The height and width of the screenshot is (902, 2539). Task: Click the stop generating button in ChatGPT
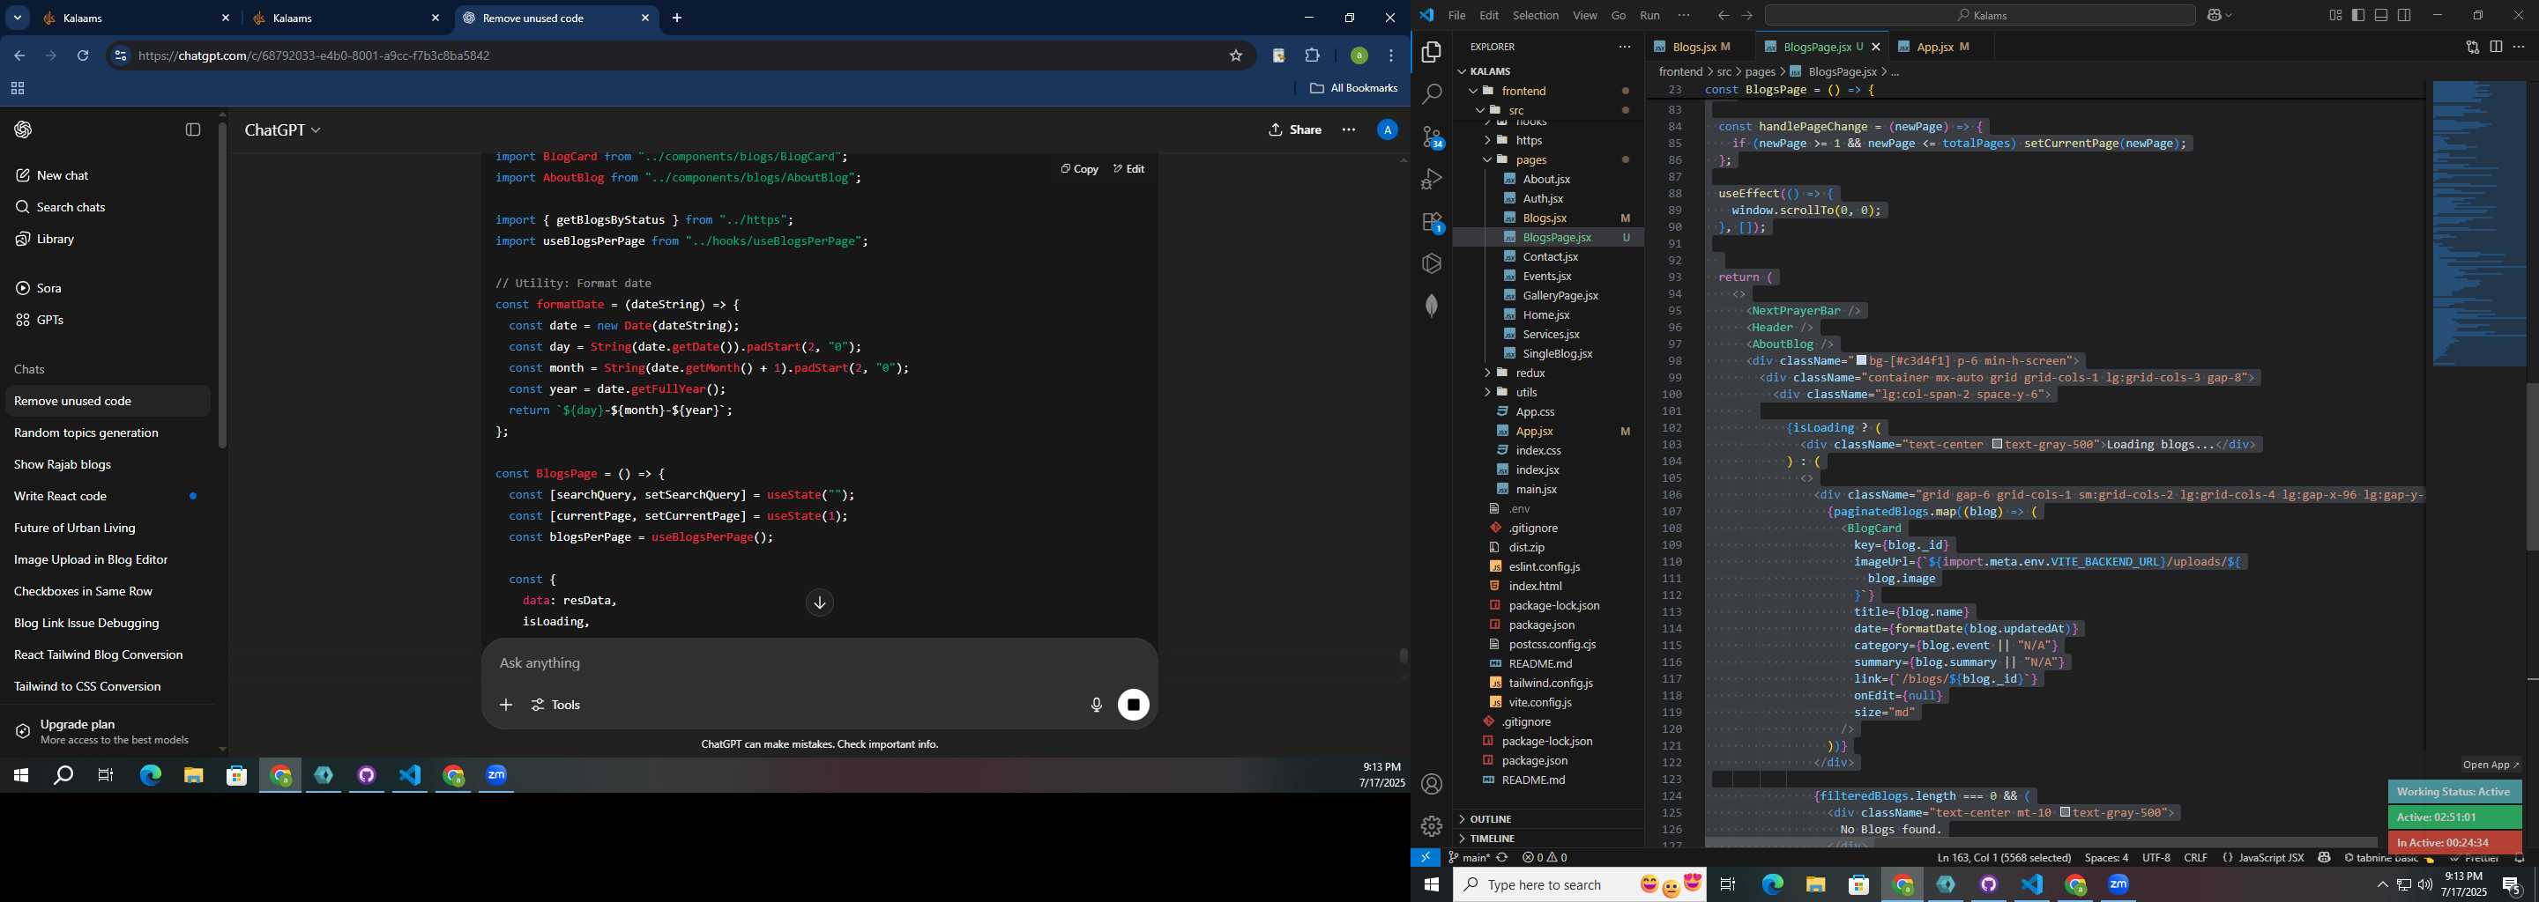coord(1134,704)
